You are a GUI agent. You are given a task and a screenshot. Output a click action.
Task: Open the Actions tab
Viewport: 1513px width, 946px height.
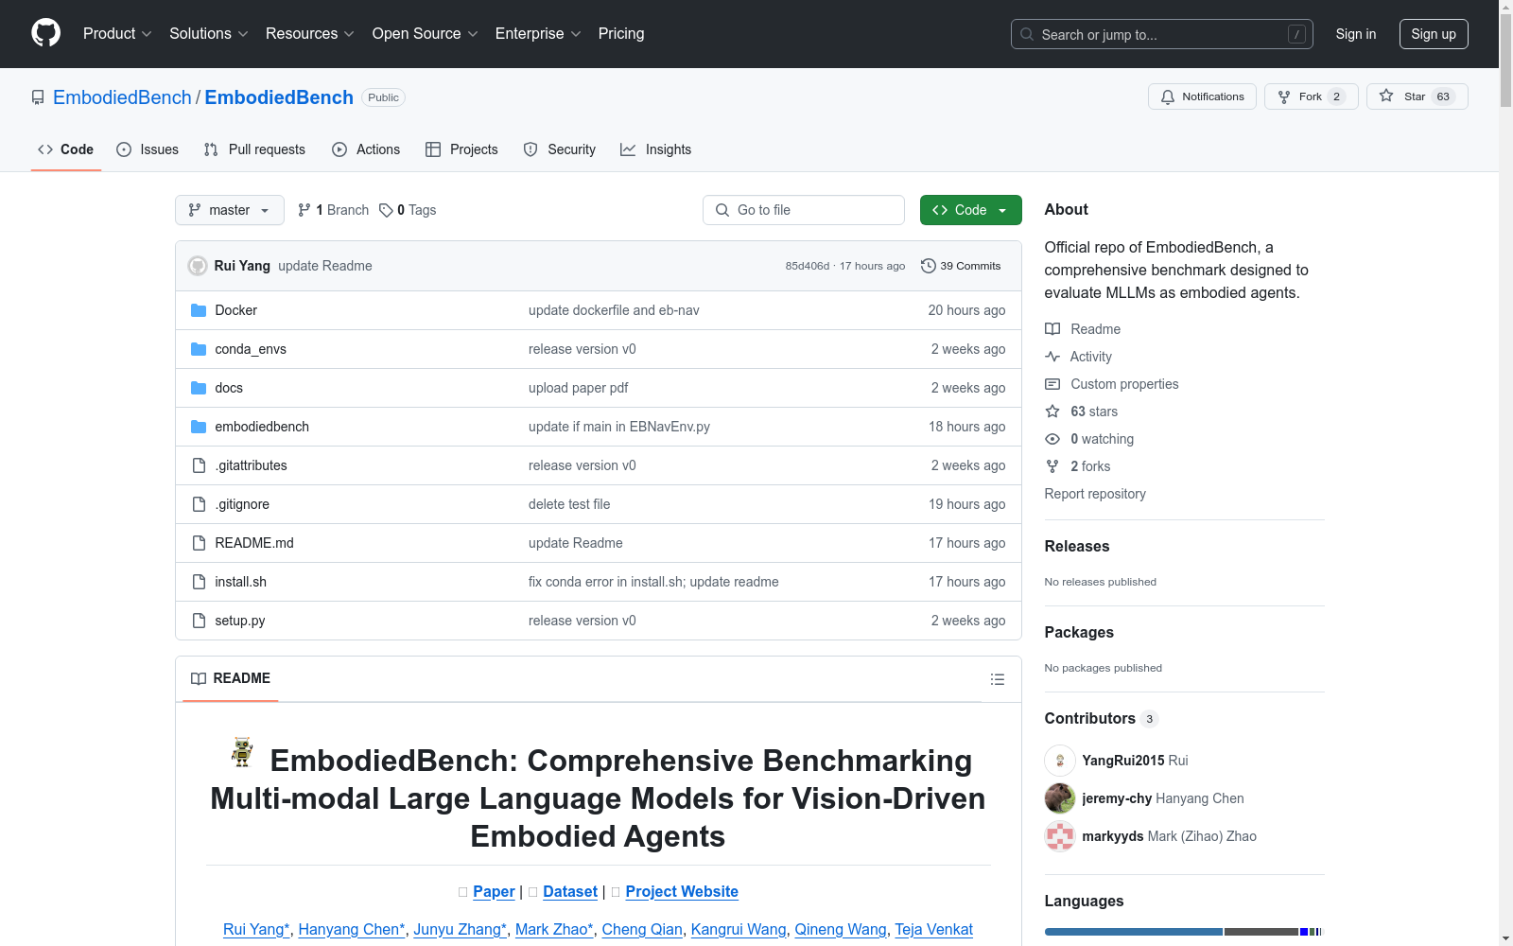coord(366,149)
